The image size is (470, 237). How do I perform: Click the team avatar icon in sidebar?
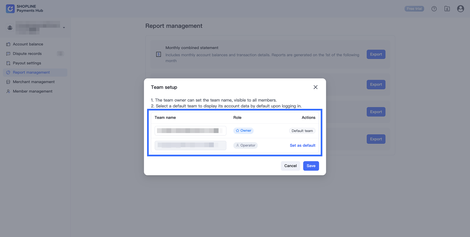pos(10,28)
